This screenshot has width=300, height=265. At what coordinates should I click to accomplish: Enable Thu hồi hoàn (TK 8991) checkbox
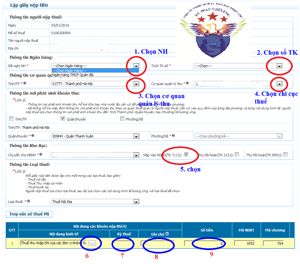285,154
